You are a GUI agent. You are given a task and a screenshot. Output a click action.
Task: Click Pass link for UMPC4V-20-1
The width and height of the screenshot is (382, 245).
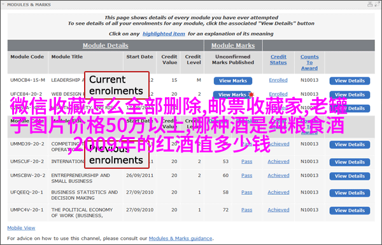pyautogui.click(x=247, y=210)
